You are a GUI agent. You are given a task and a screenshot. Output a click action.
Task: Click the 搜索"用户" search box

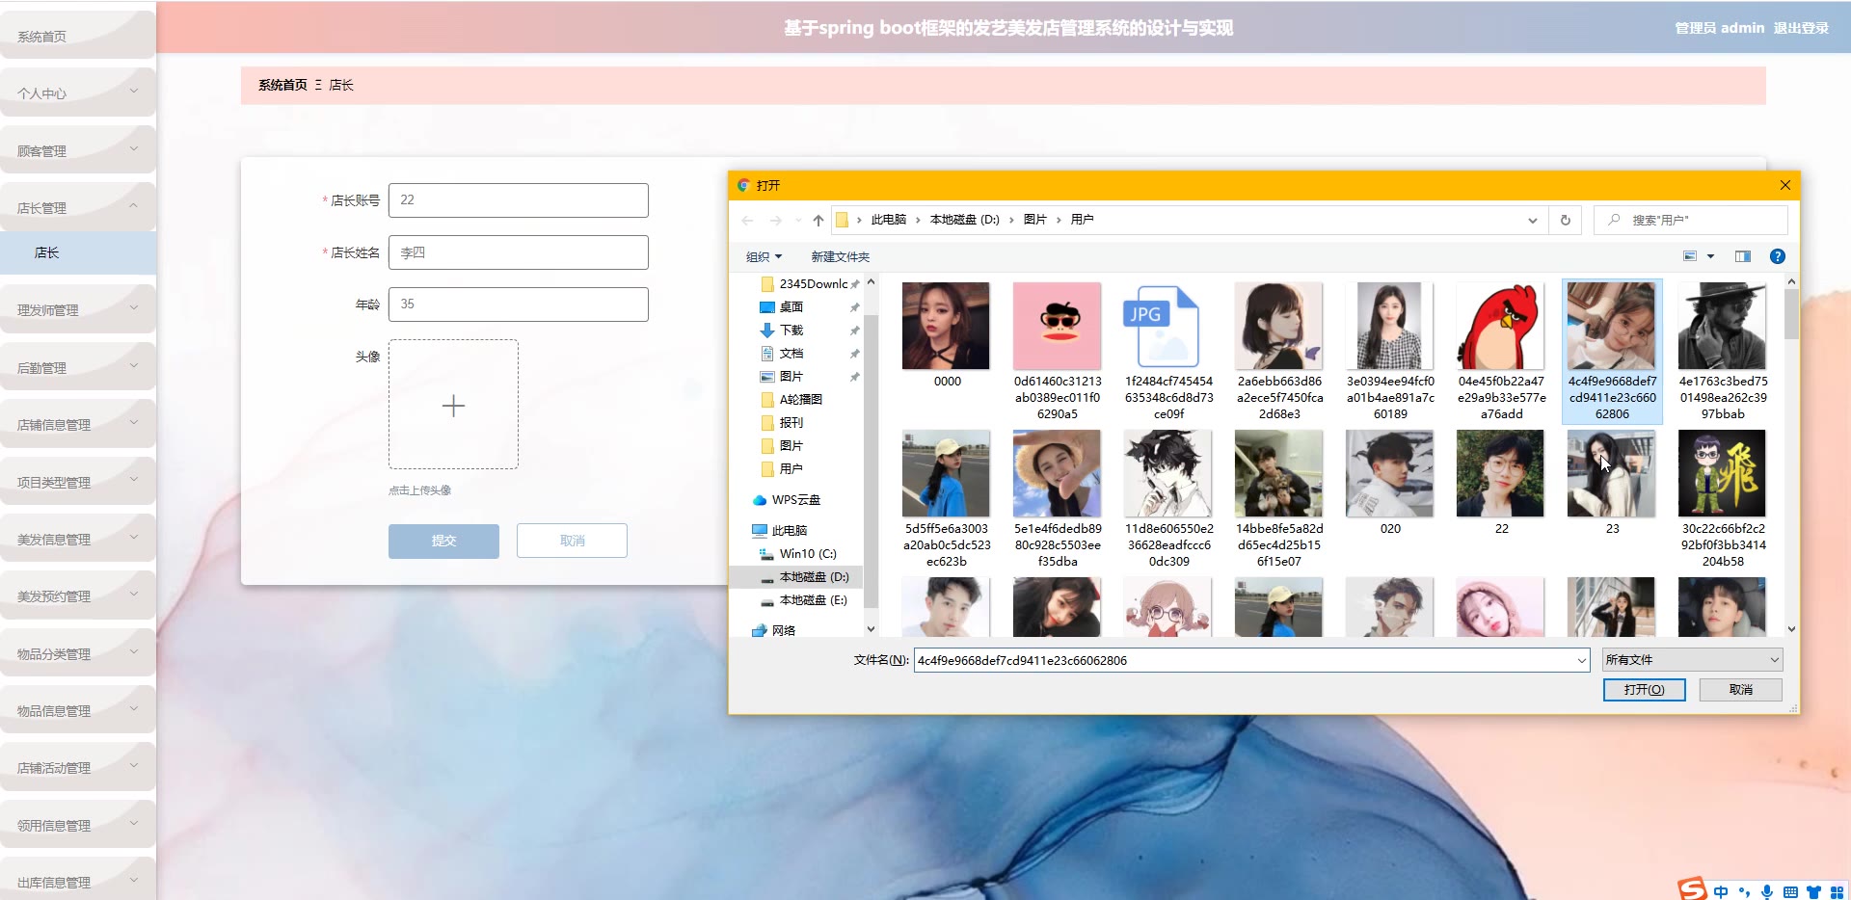(x=1691, y=221)
